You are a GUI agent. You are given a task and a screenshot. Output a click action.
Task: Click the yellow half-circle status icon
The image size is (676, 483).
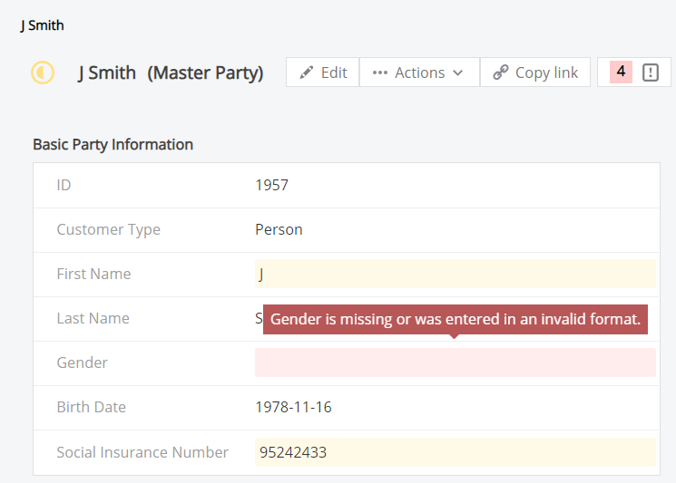[x=43, y=72]
